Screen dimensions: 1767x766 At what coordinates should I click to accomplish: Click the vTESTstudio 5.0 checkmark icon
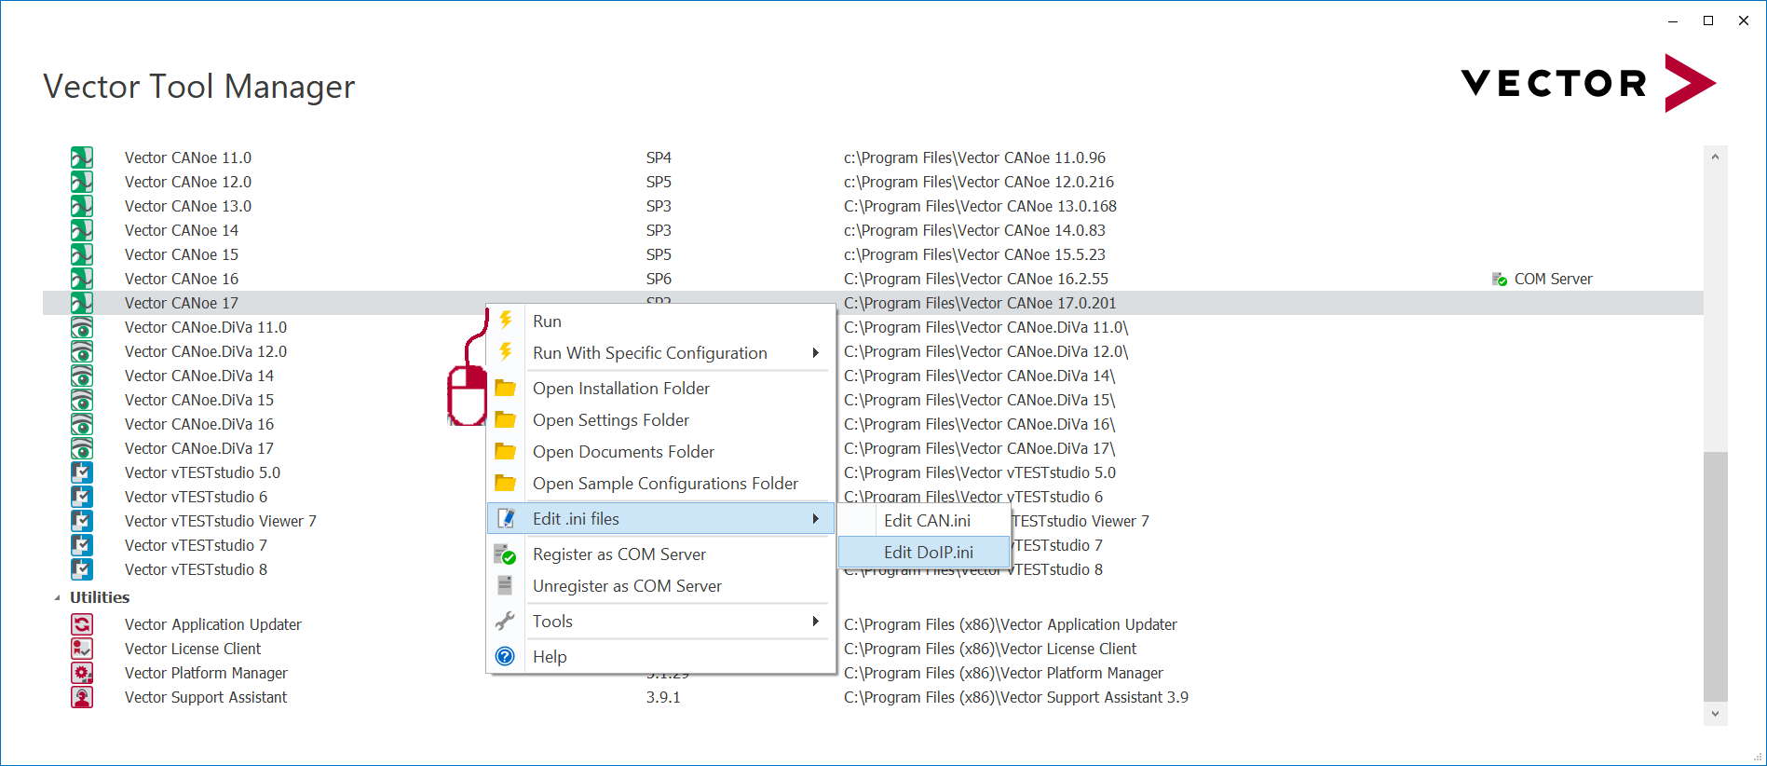(82, 472)
